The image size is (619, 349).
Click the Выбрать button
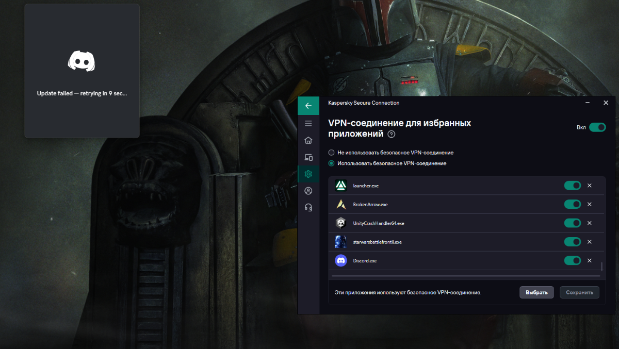(536, 292)
